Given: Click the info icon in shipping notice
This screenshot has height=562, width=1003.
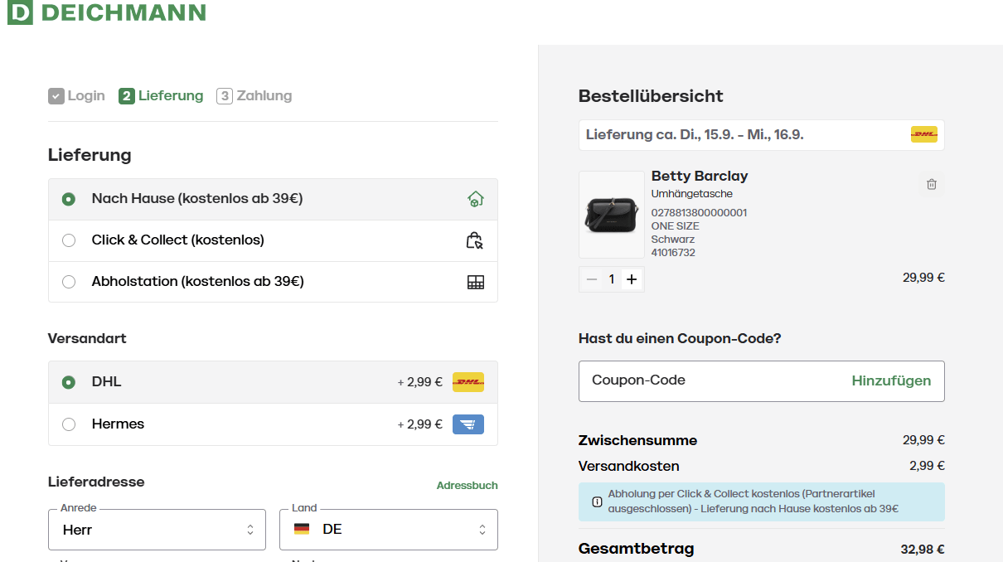Looking at the screenshot, I should coord(597,501).
